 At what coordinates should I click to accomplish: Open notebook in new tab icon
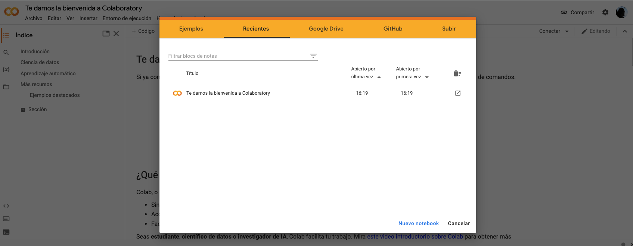(x=458, y=93)
